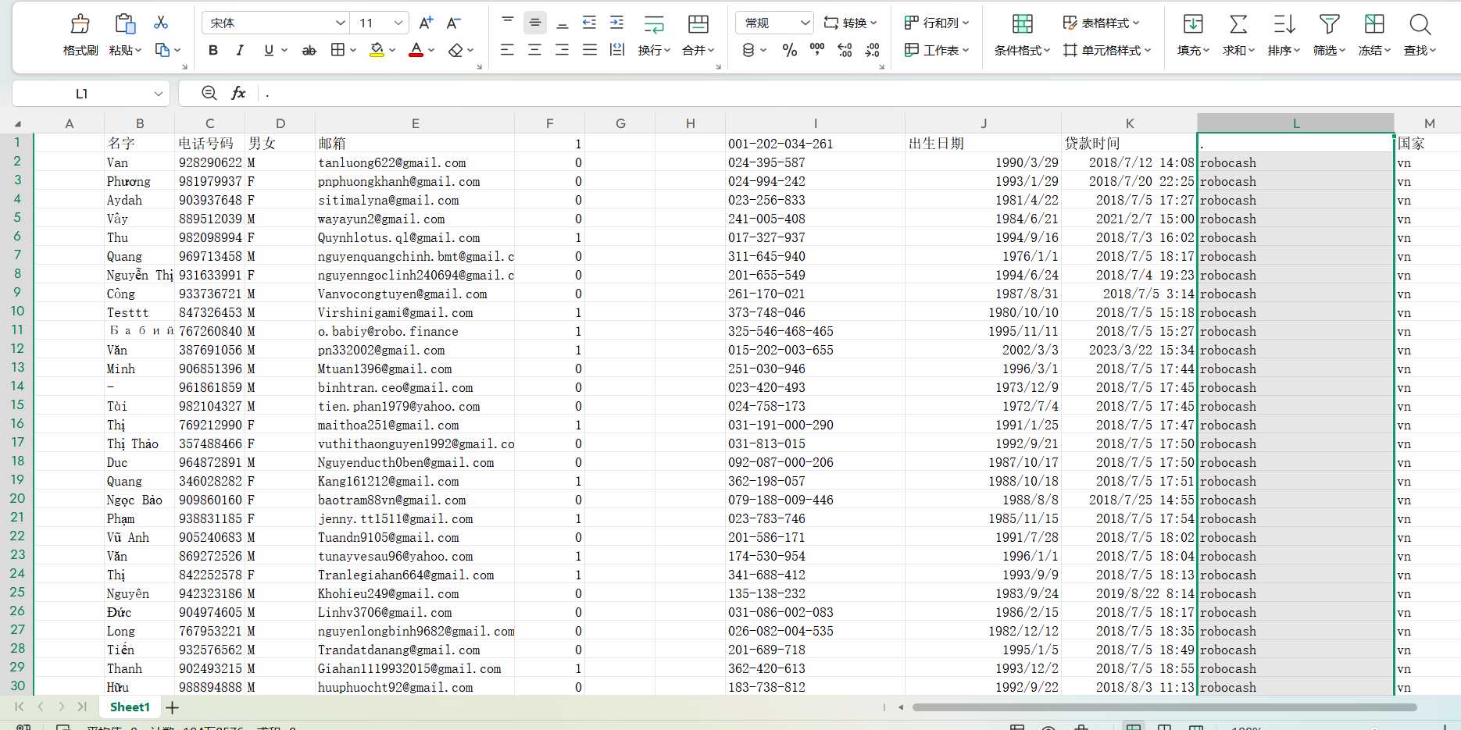Click the Wrap Text (换行) icon
The width and height of the screenshot is (1461, 730).
[x=654, y=24]
